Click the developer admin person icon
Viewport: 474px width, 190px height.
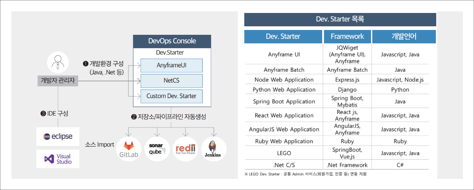(x=58, y=62)
